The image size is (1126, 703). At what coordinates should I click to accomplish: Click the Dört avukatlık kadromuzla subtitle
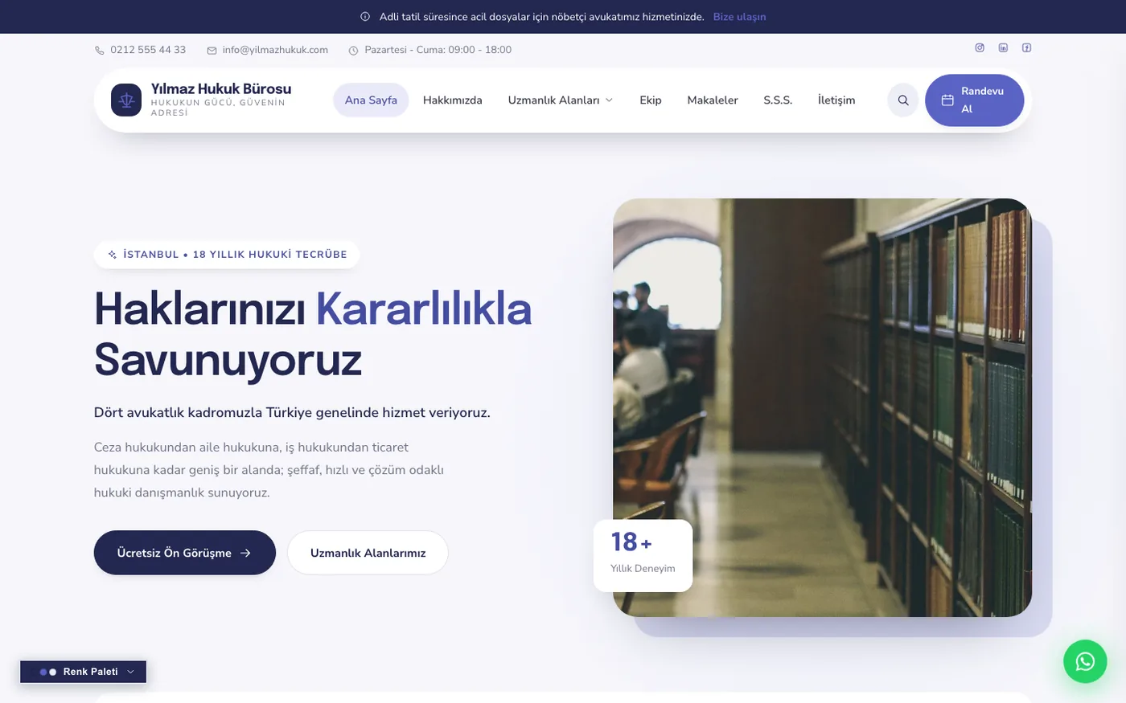(x=292, y=413)
